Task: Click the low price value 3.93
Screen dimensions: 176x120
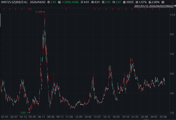Action: (108, 2)
